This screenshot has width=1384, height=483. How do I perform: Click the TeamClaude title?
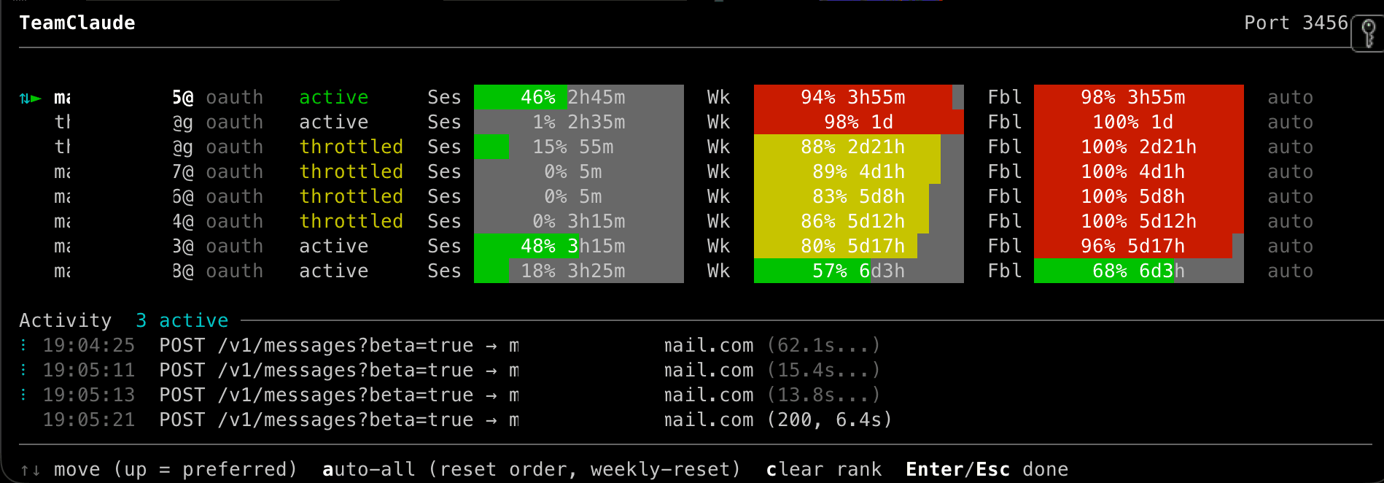tap(77, 23)
